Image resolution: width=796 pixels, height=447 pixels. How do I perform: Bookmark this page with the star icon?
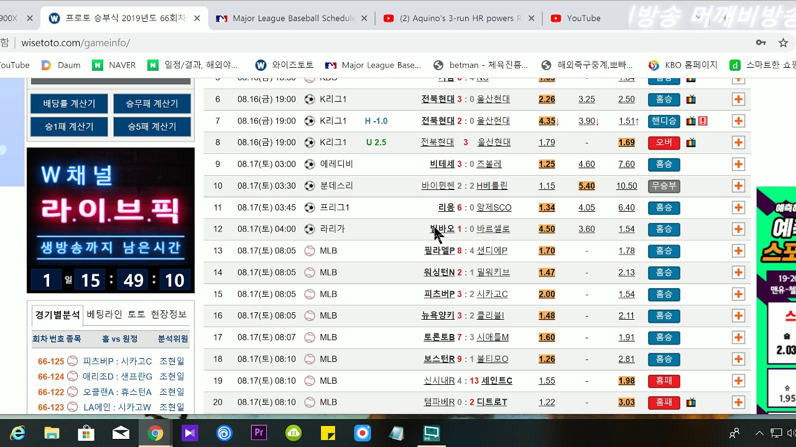(783, 43)
